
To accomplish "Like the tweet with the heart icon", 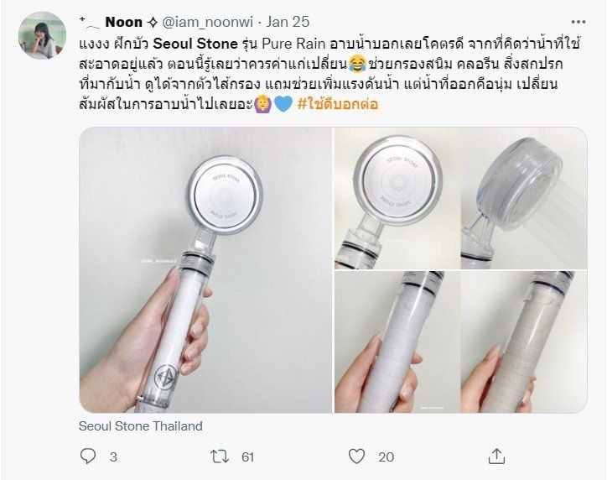I will pyautogui.click(x=356, y=457).
